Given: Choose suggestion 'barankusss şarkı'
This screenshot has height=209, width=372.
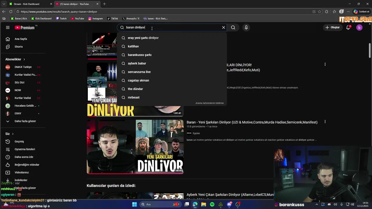Looking at the screenshot, I should (x=171, y=55).
